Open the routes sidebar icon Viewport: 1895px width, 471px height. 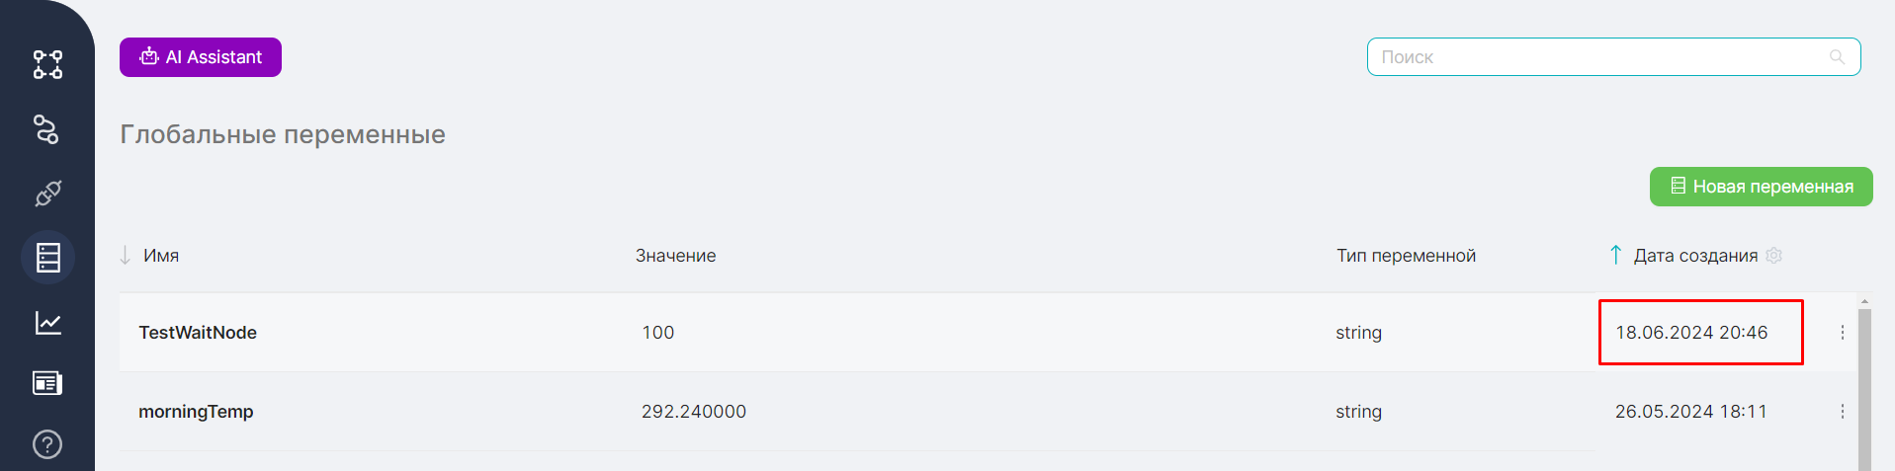tap(46, 129)
